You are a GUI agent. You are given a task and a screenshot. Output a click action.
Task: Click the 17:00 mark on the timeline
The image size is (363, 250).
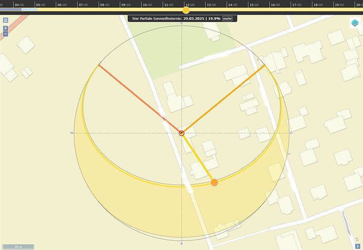(x=297, y=5)
